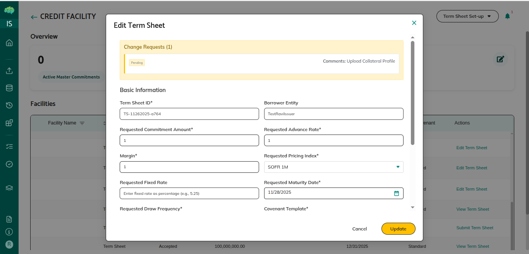
Task: Click the edit pencil icon in Overview
Action: [500, 59]
